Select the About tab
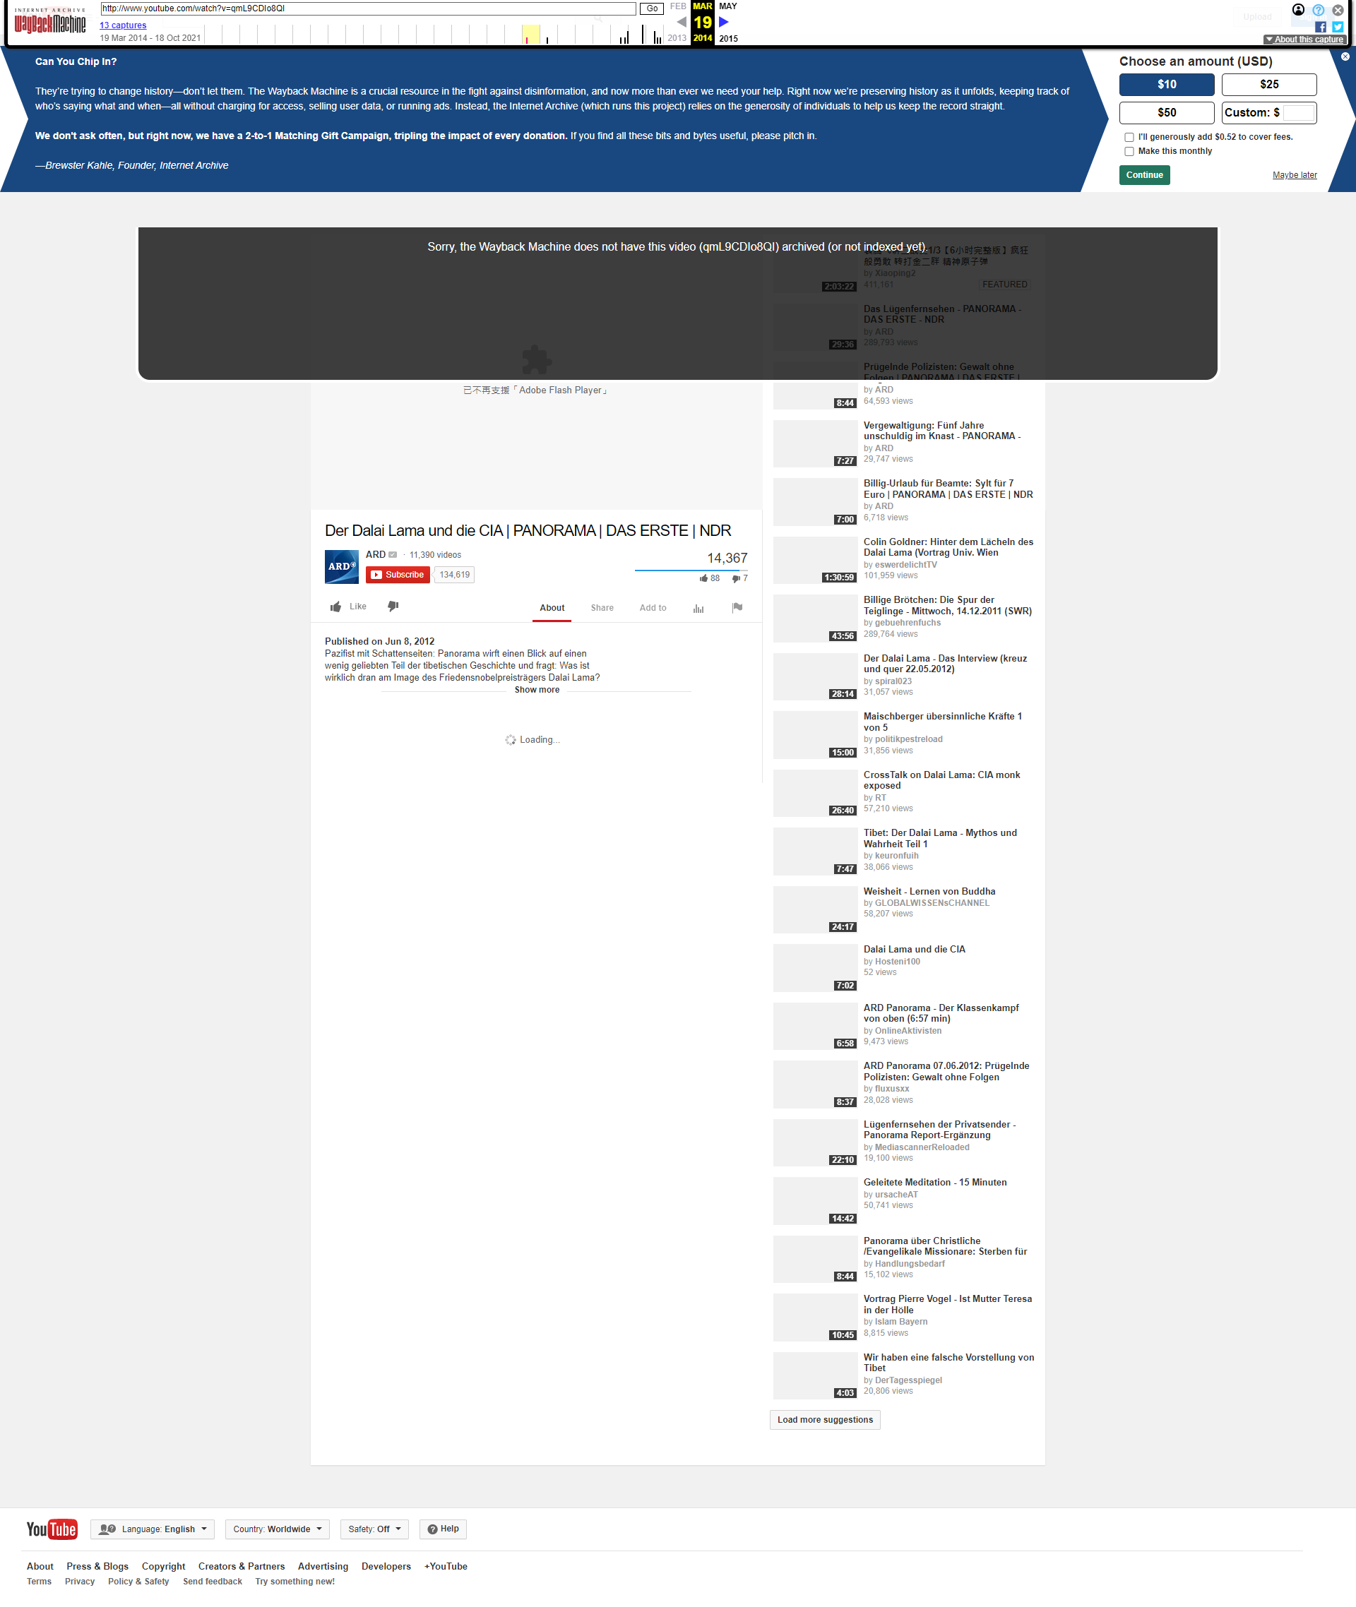Viewport: 1356px width, 1607px height. [x=552, y=608]
